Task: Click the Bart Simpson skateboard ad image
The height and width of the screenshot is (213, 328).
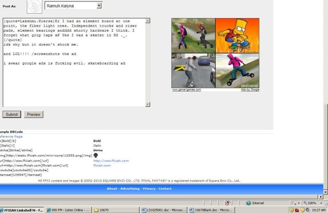Action: tap(237, 35)
